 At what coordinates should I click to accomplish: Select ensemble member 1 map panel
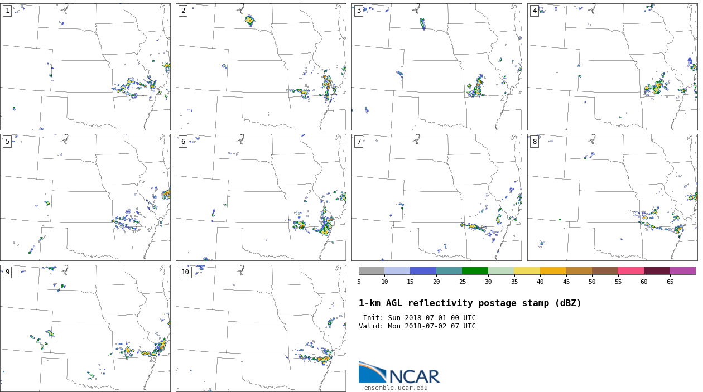(85, 67)
